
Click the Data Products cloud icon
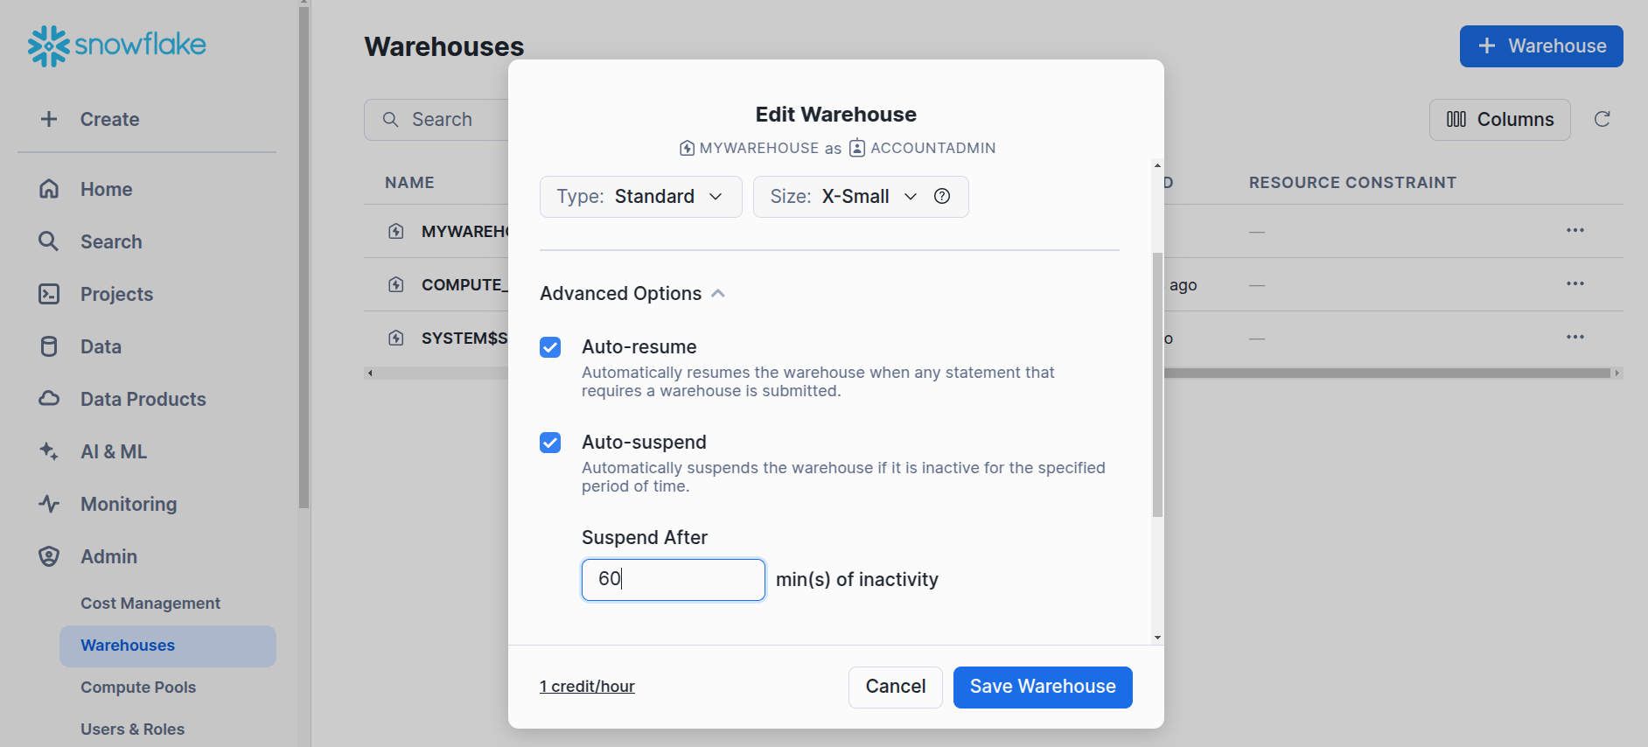point(49,399)
